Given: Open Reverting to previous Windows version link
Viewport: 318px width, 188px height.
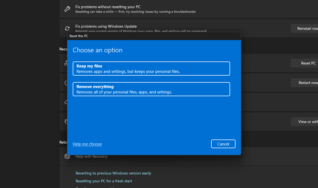Looking at the screenshot, I should coord(113,173).
